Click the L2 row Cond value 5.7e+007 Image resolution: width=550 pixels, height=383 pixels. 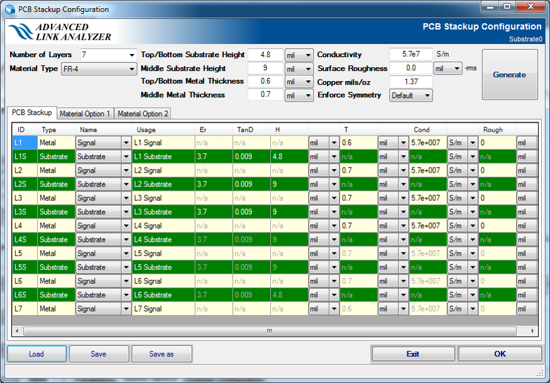point(428,170)
